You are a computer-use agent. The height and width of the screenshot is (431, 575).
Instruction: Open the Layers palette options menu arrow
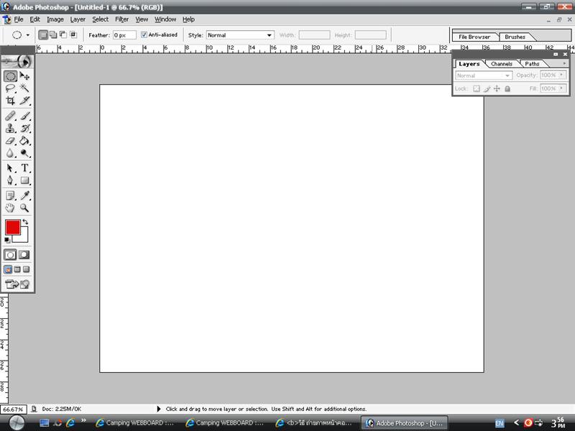(564, 63)
